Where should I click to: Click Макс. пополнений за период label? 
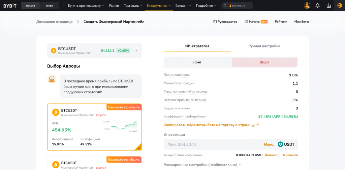(185, 92)
